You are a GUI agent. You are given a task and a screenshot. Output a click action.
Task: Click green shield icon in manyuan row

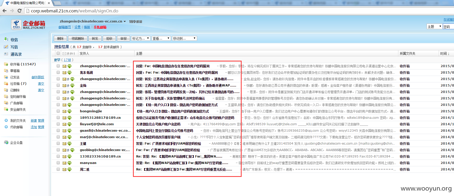69,163
